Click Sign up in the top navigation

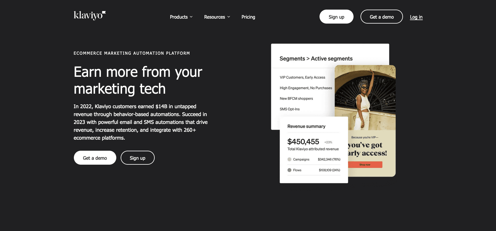[336, 17]
